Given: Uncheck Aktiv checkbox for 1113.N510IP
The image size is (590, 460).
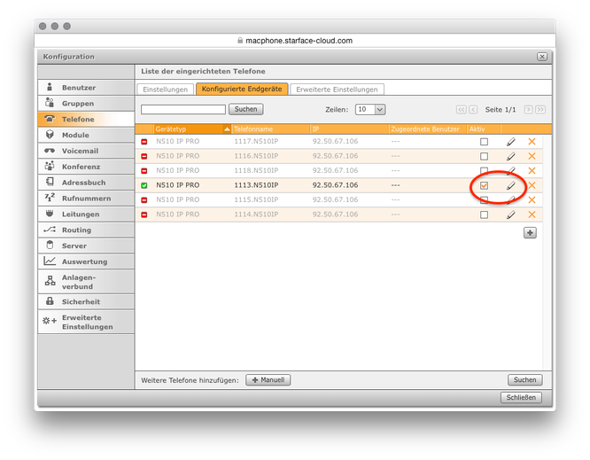Looking at the screenshot, I should [484, 185].
